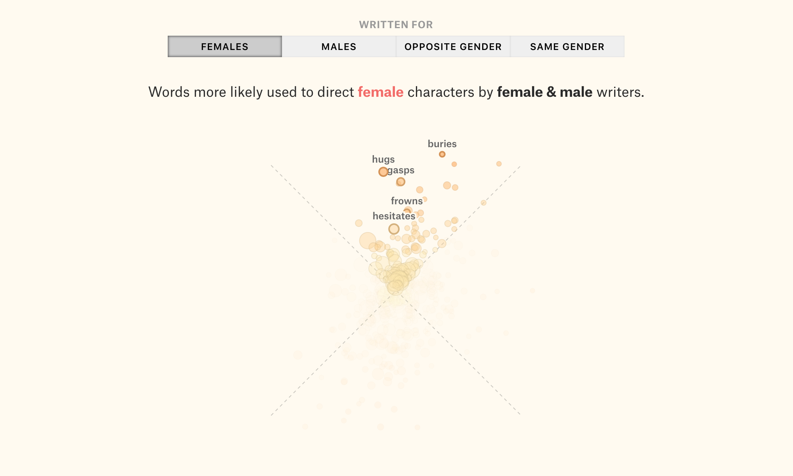Select the gasps bubble in chart

(401, 182)
